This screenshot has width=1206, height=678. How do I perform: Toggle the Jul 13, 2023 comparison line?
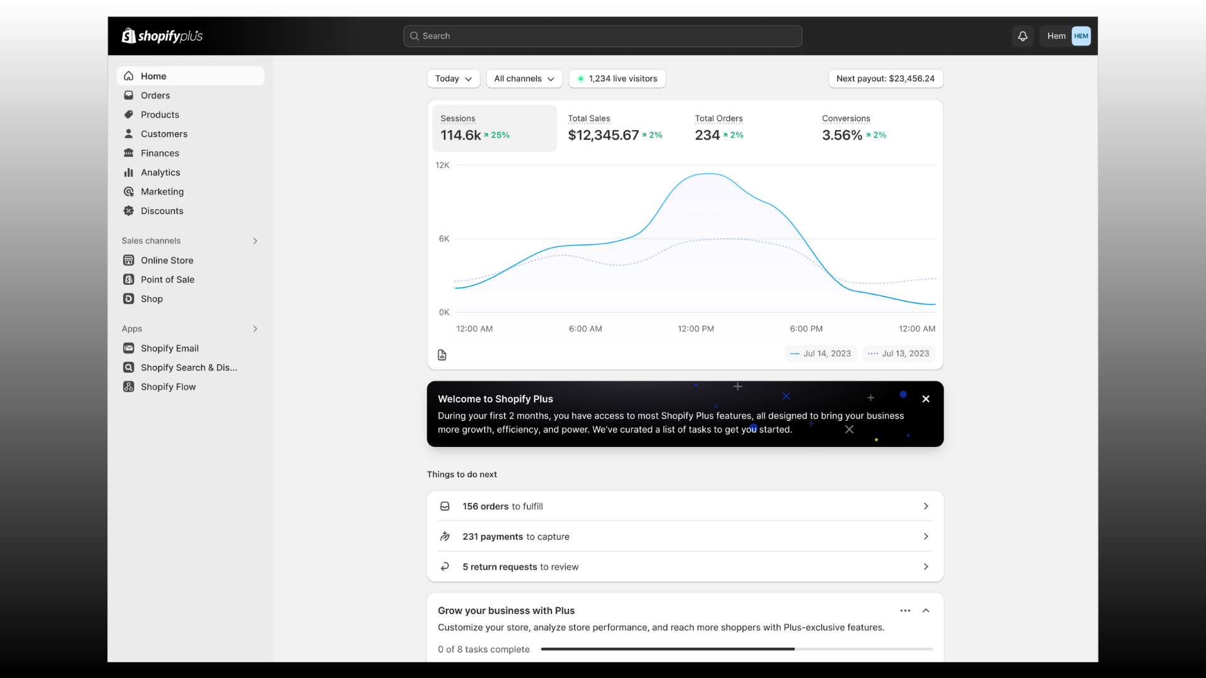click(x=899, y=353)
